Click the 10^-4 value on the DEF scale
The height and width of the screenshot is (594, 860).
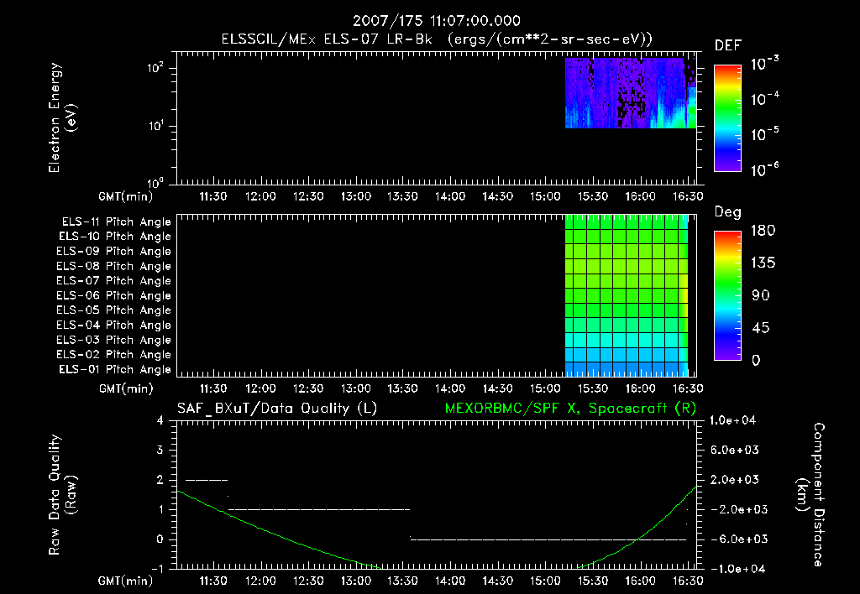click(x=764, y=99)
